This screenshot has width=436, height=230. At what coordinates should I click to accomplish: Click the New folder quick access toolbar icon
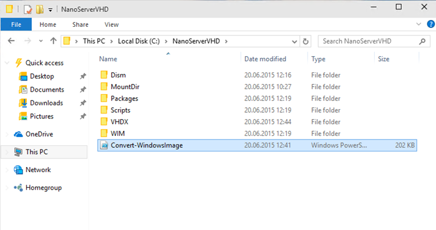[x=40, y=9]
